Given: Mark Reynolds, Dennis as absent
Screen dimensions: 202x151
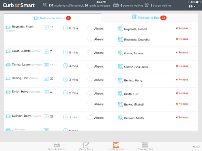Looking at the screenshot, I should coord(90,28).
